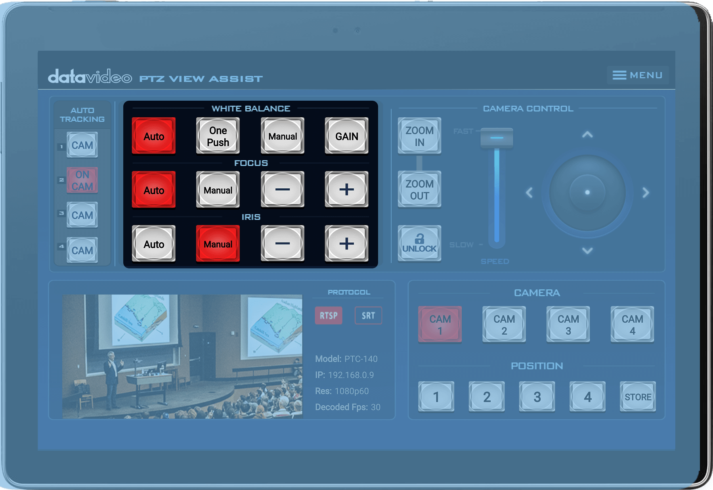Enable auto tracking on CAM 3
713x490 pixels.
click(82, 215)
